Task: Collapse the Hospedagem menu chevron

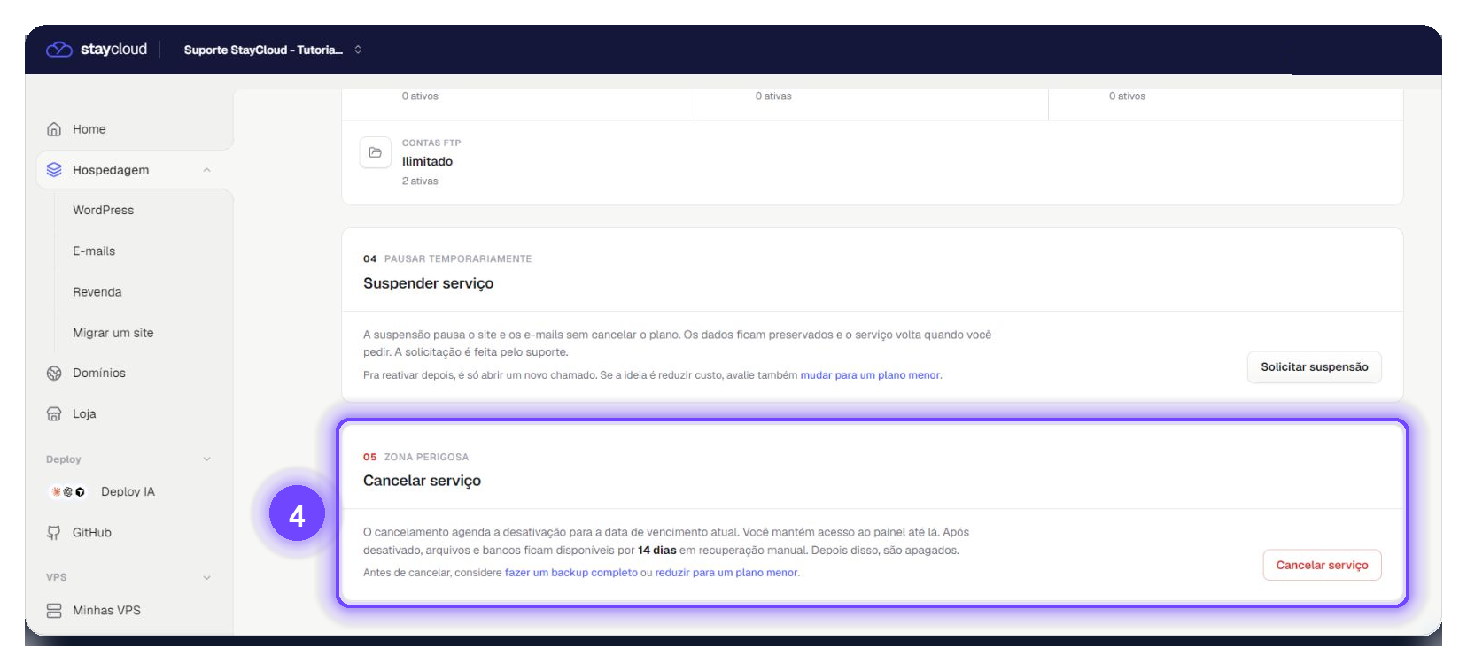Action: pyautogui.click(x=206, y=170)
